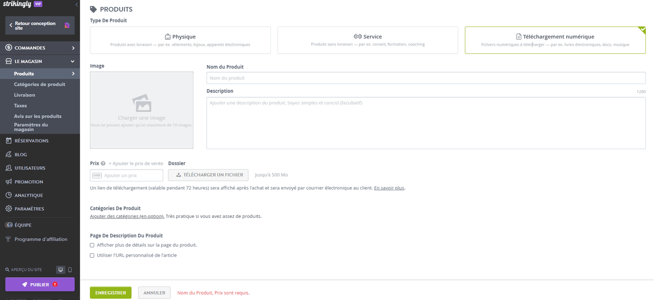Click the red alert badge on Publier

(x=55, y=284)
